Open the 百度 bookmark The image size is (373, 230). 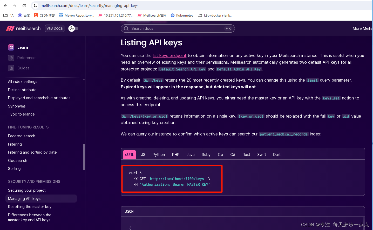pyautogui.click(x=24, y=15)
